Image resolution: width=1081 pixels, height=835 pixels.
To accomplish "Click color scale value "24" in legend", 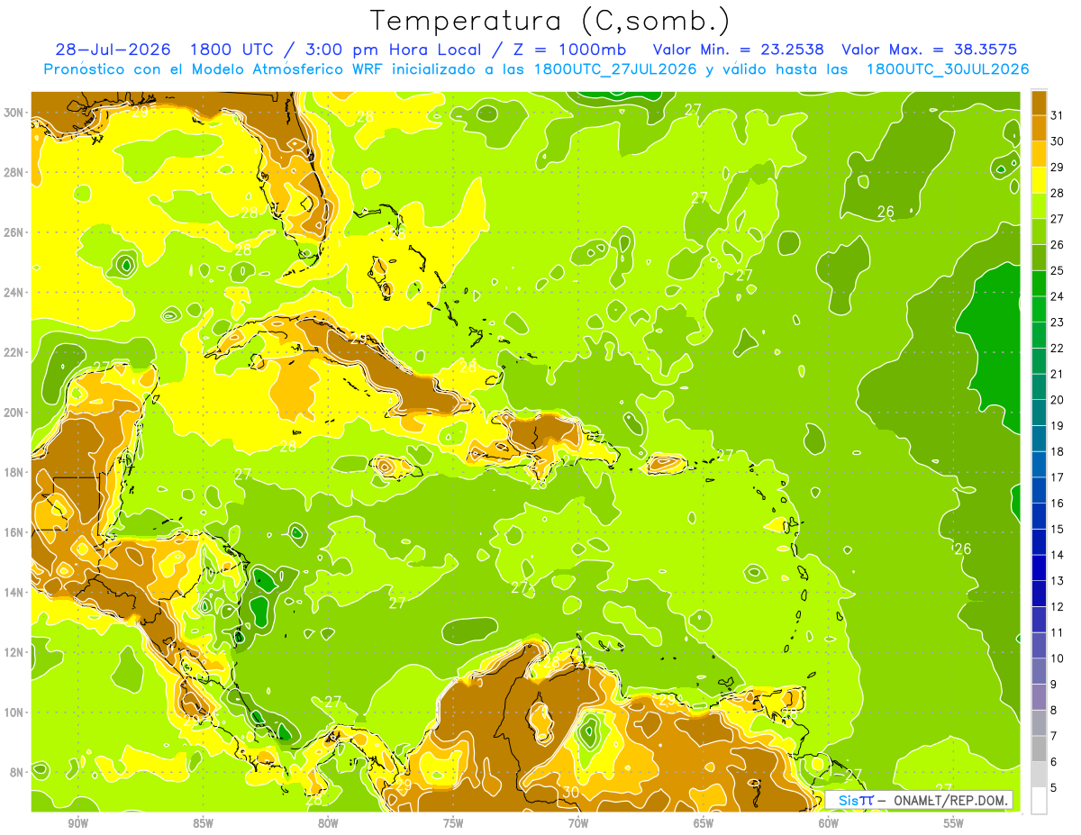I will 1058,296.
